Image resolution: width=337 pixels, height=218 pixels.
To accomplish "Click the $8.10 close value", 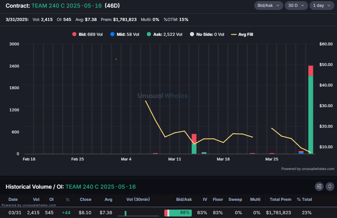I will point(85,213).
